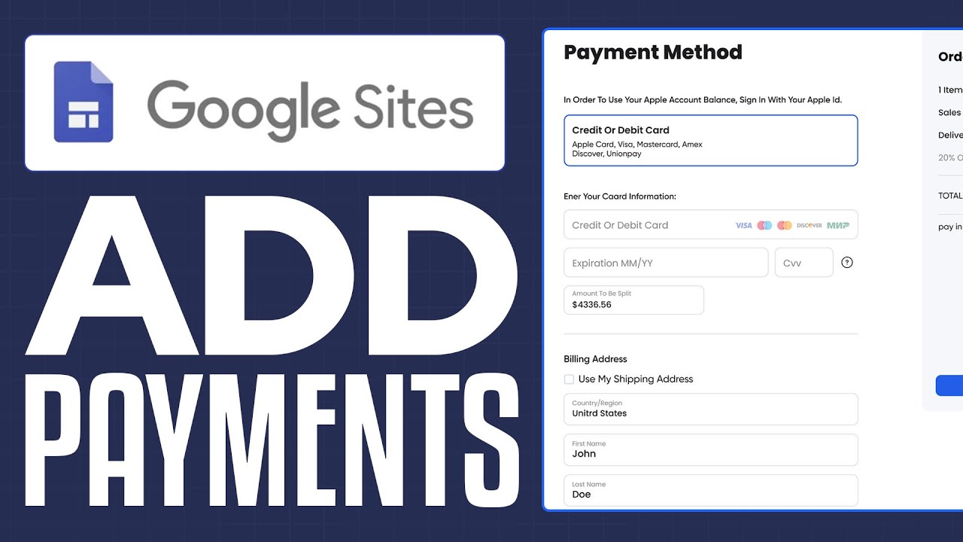Click the PAYMENTS title text
The image size is (963, 542).
point(273,440)
